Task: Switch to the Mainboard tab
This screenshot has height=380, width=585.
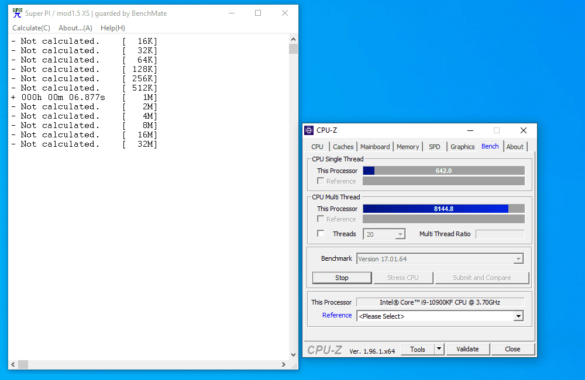Action: pyautogui.click(x=375, y=147)
